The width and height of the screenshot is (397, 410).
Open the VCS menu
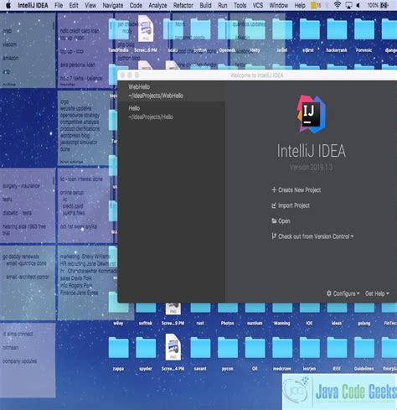(258, 5)
